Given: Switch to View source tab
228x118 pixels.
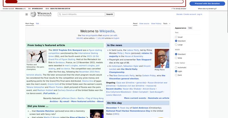Looking at the screenshot, I should (x=144, y=23).
